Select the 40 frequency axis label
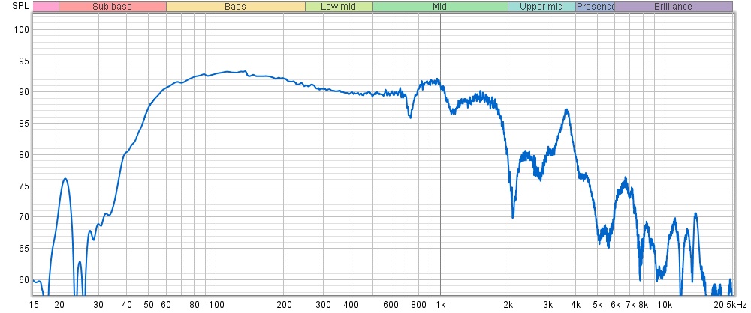Viewport: 751px width, 313px height. click(127, 305)
